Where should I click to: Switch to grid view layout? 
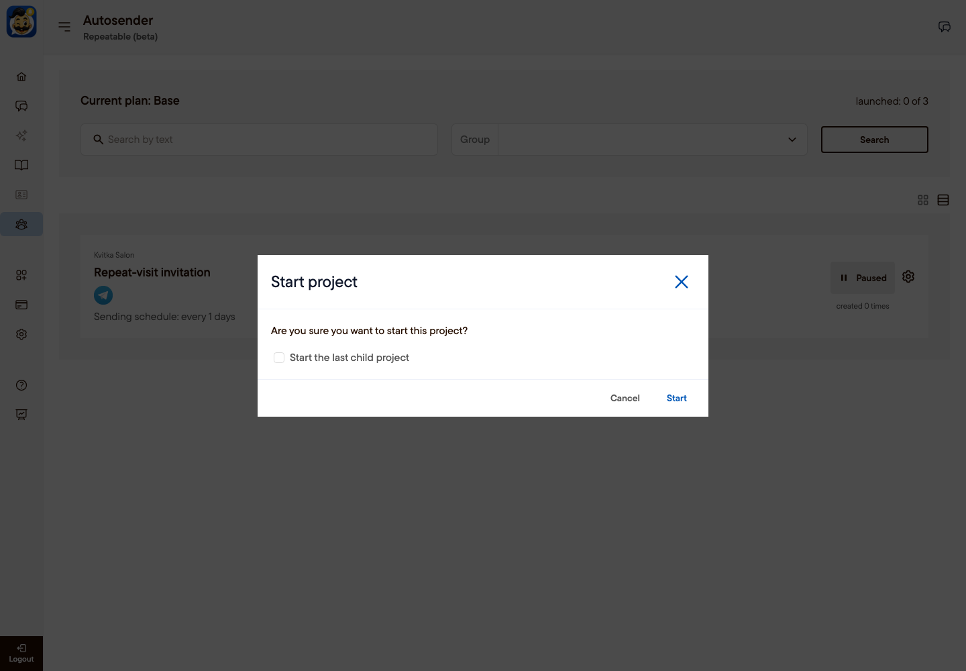[923, 200]
